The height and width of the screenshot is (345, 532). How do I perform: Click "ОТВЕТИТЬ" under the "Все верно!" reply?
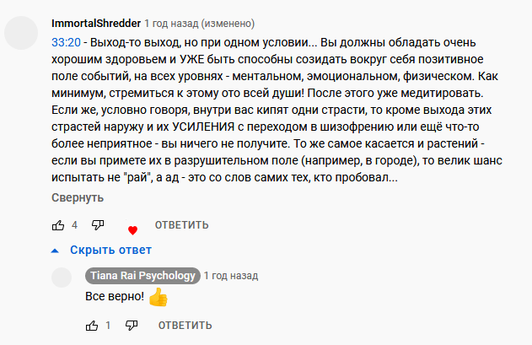185,326
